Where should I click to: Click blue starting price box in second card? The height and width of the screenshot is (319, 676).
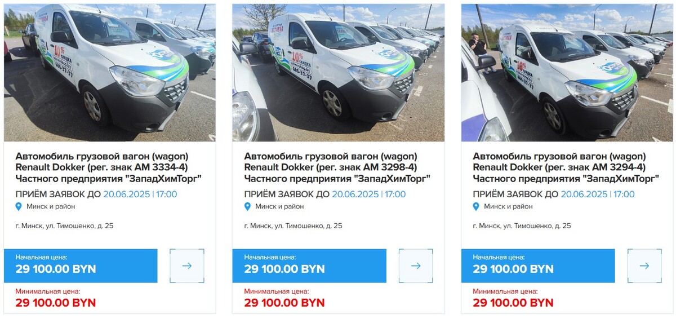point(309,265)
